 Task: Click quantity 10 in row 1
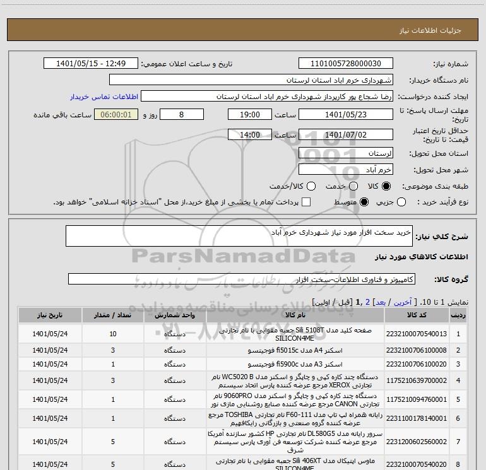(x=113, y=334)
